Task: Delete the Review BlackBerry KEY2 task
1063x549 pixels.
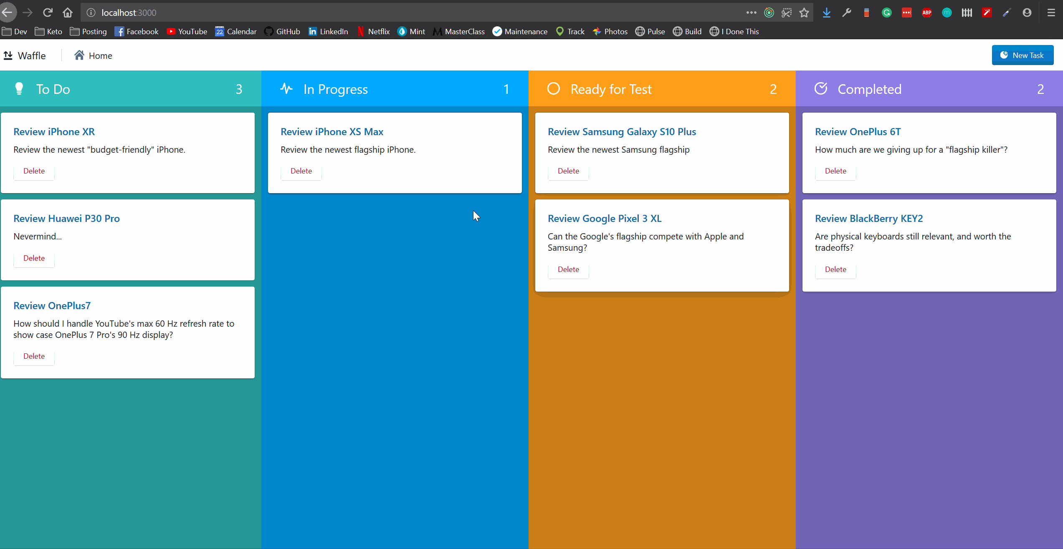Action: (835, 269)
